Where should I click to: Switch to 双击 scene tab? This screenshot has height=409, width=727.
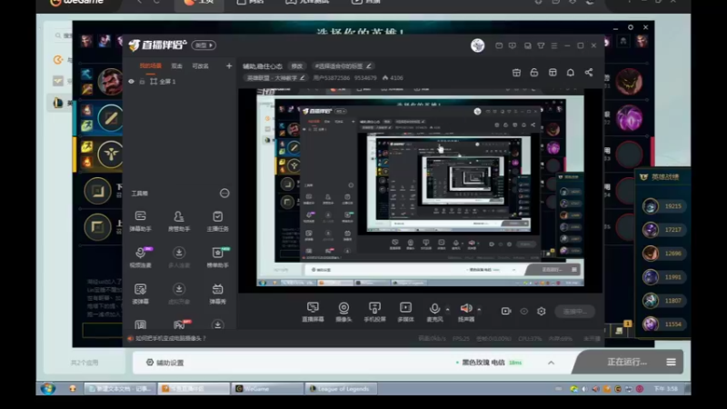pos(176,65)
